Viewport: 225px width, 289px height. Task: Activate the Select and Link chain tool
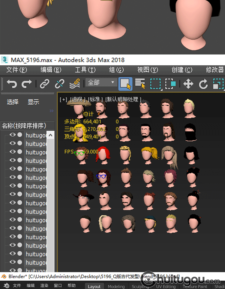coord(45,84)
